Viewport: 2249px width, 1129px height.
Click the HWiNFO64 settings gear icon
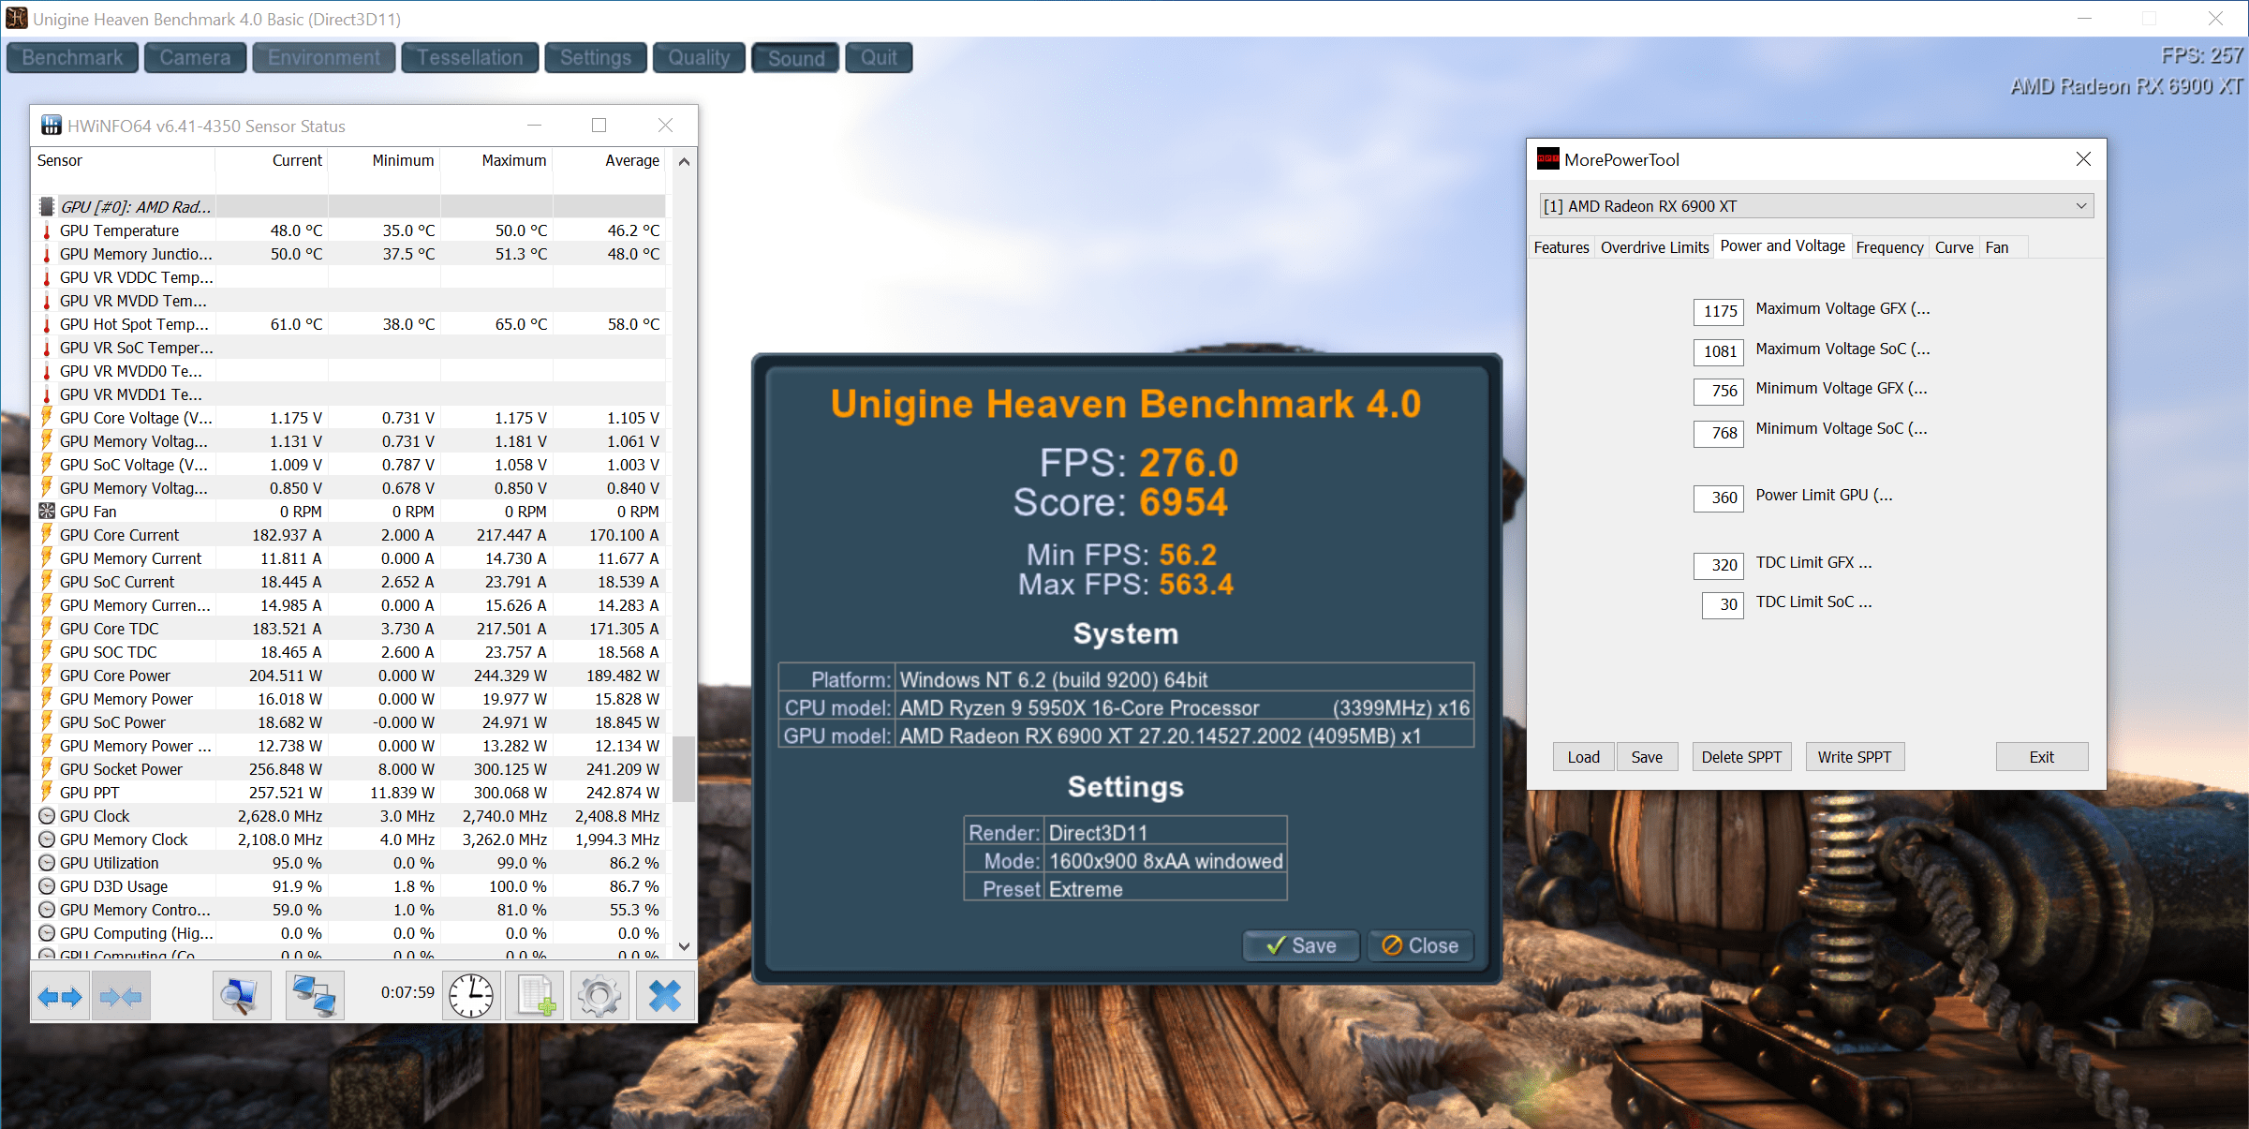[599, 995]
